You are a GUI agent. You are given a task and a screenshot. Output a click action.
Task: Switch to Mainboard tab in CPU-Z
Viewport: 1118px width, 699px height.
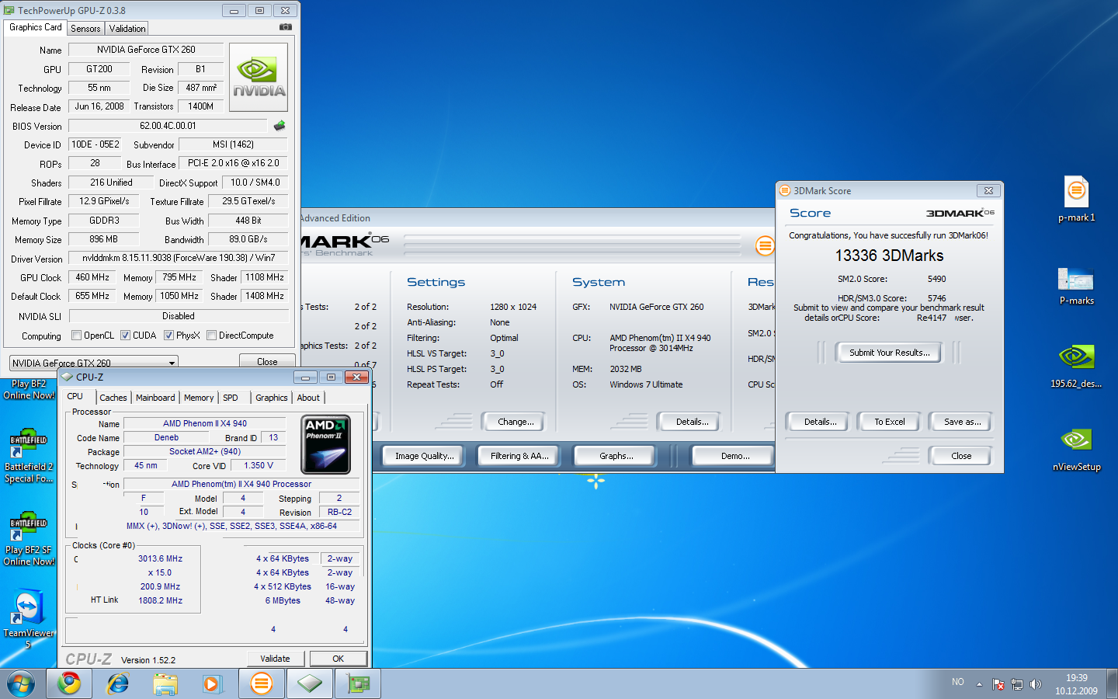coord(155,398)
